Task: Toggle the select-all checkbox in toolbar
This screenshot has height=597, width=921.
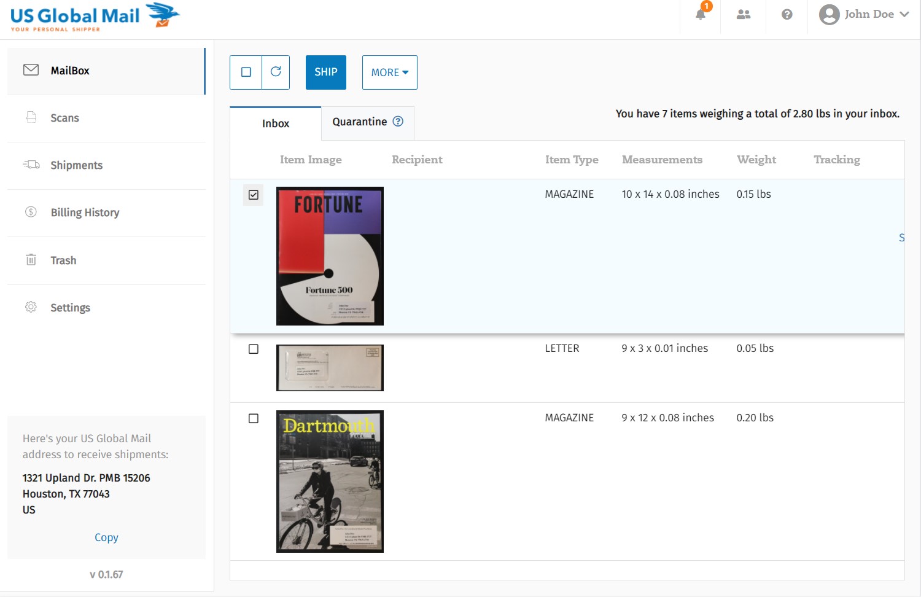Action: [x=246, y=72]
